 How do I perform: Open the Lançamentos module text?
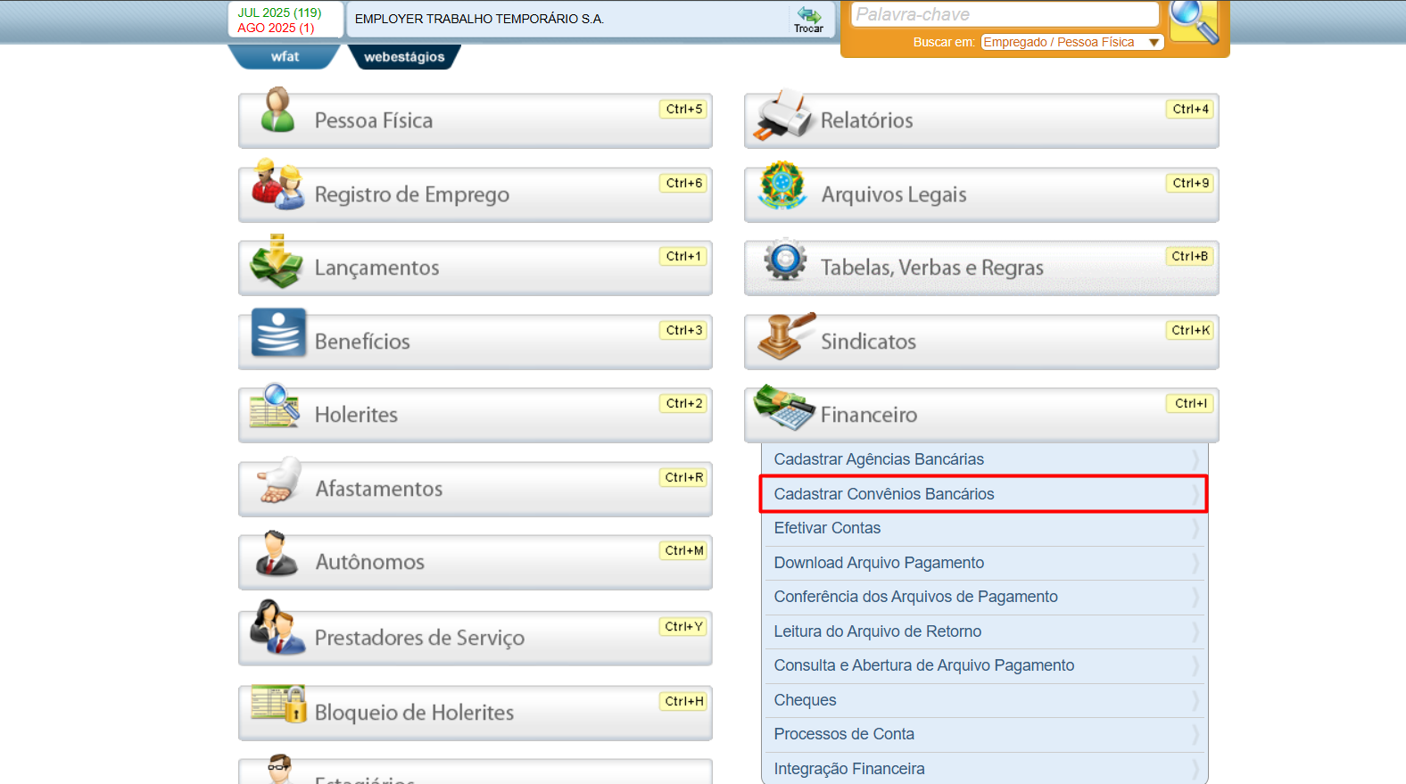[x=376, y=268]
